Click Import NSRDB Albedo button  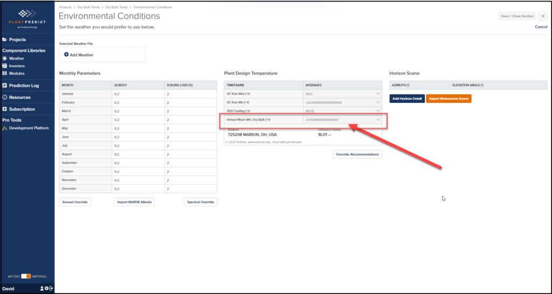(x=134, y=202)
